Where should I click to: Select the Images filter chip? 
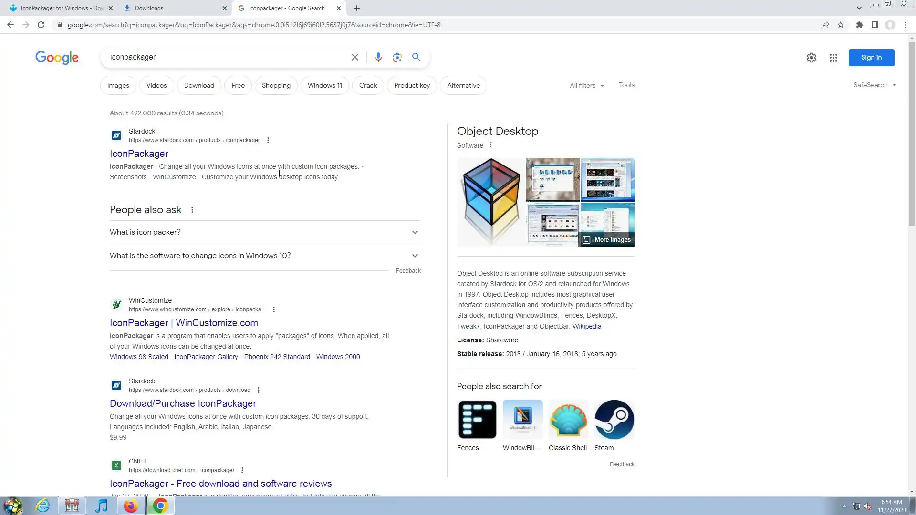(x=118, y=85)
